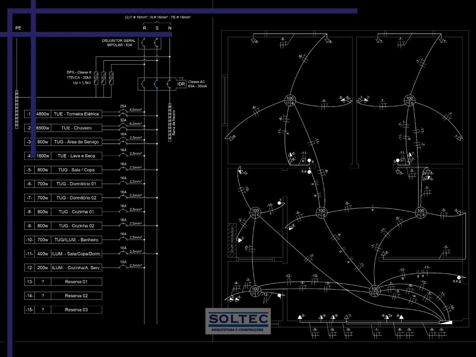Select the light fixture labeled 100 e
The image size is (476, 357).
coord(421,212)
